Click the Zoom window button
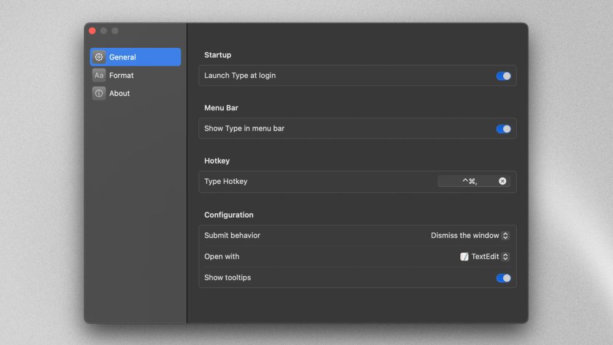The width and height of the screenshot is (613, 345). click(115, 31)
